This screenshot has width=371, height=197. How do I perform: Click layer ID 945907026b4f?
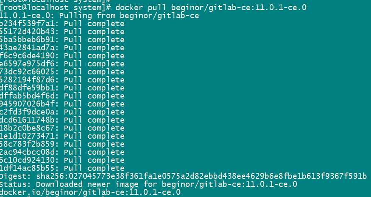(x=29, y=104)
